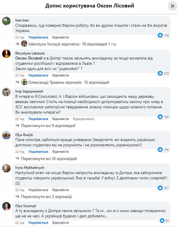178x228 pixels.
Task: Show all 10 replies under Olya Rudyk
Action: click(x=49, y=159)
